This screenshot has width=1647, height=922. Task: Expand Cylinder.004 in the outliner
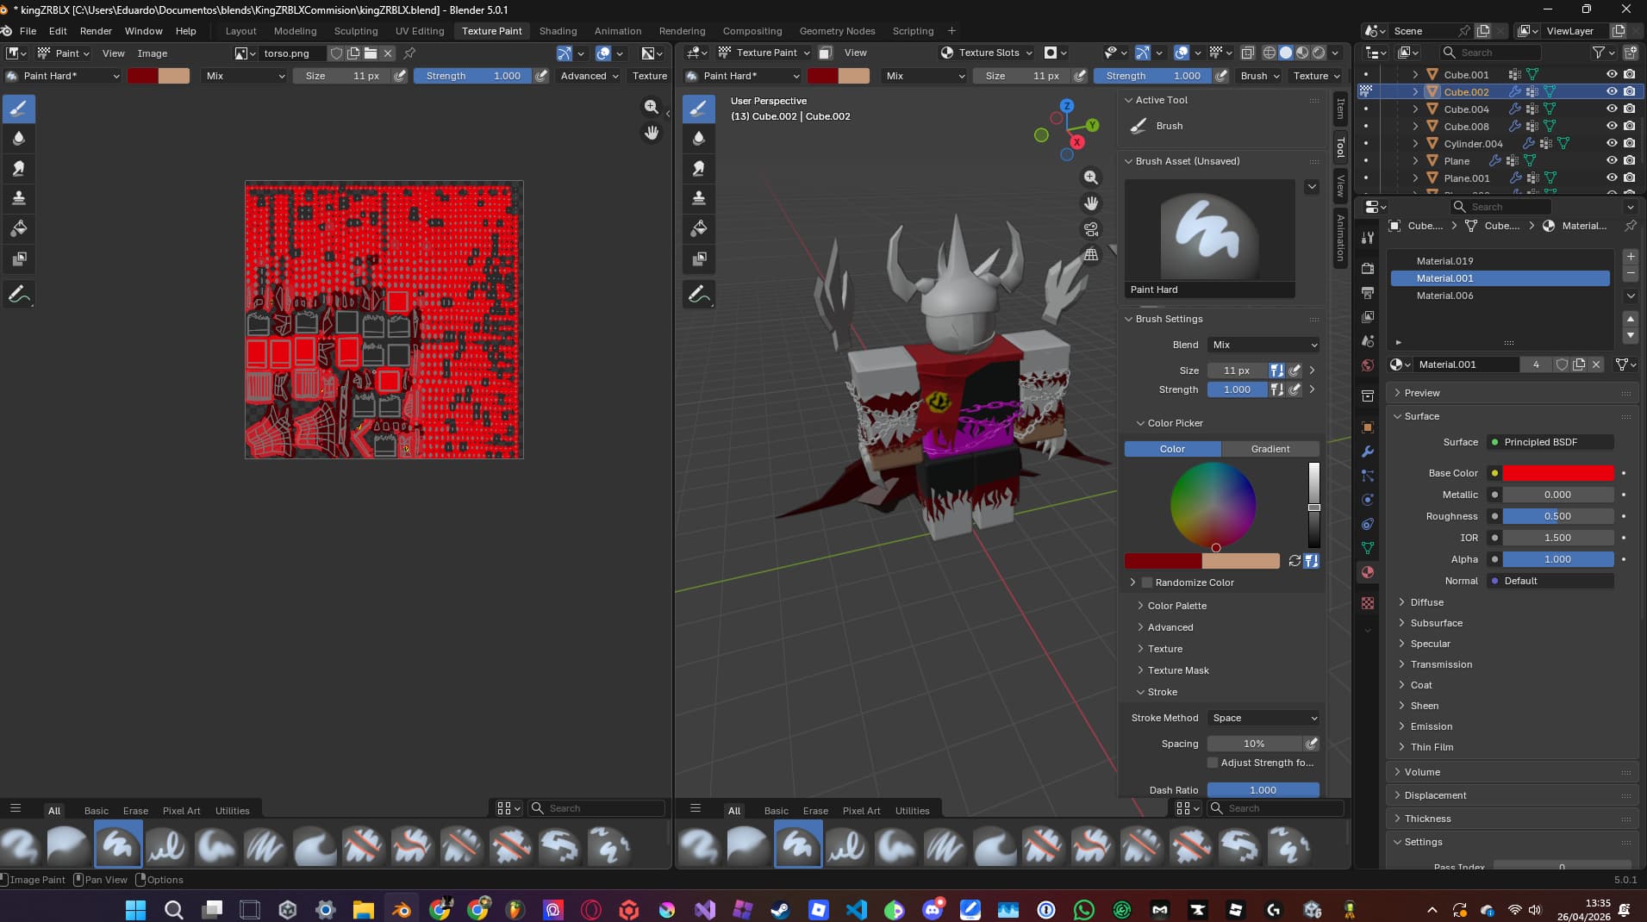pyautogui.click(x=1414, y=143)
